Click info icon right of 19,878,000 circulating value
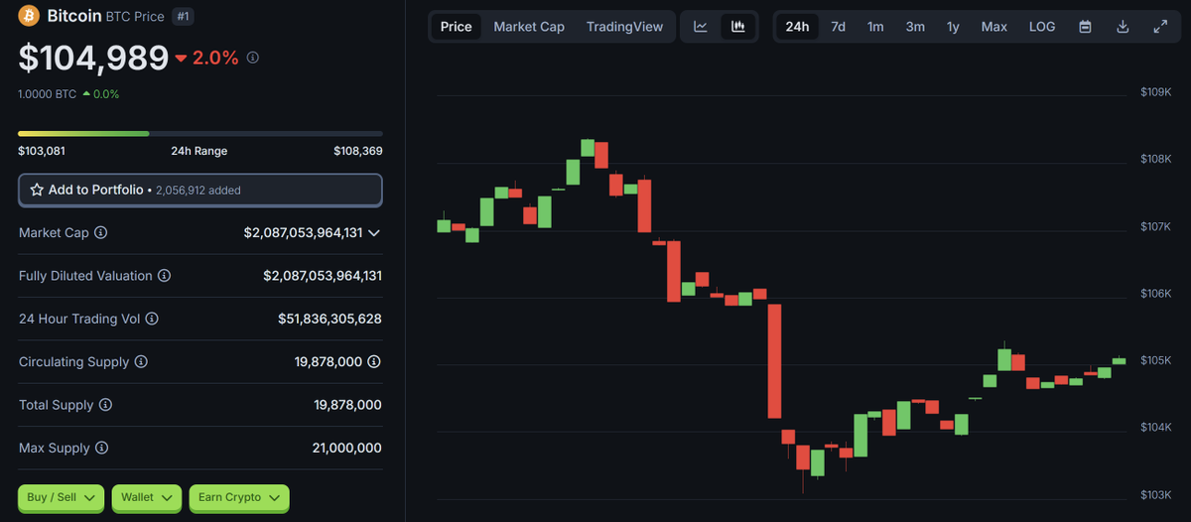The image size is (1191, 522). (374, 362)
